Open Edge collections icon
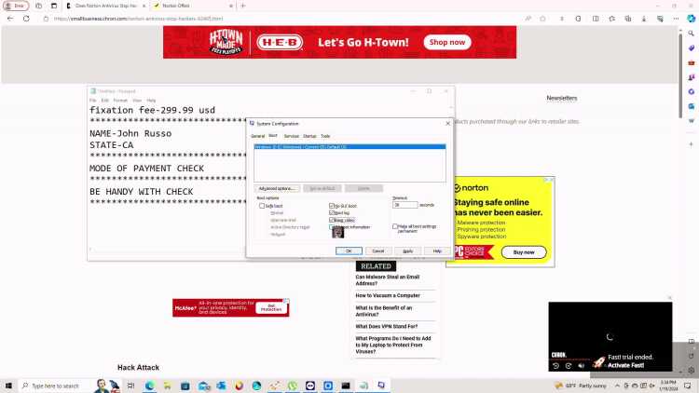This screenshot has height=393, width=699. 627,19
